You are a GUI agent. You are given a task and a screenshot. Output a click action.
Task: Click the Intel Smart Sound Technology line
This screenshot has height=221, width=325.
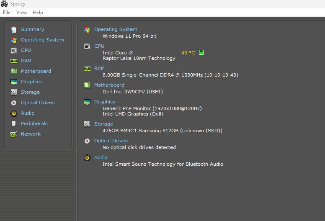163,164
